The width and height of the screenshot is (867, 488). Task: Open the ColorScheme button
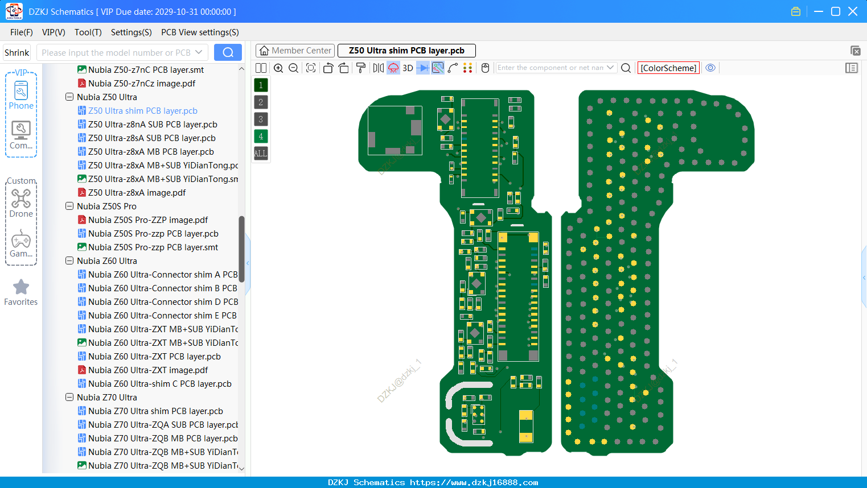click(668, 68)
